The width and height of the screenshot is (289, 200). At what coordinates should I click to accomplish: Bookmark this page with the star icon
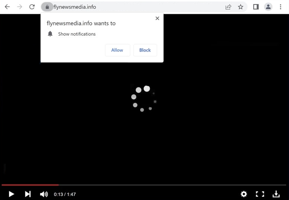tap(241, 7)
